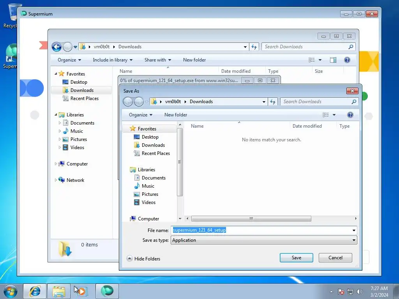The image size is (399, 299).
Task: Expand Pictures library in Explorer window
Action: point(60,139)
